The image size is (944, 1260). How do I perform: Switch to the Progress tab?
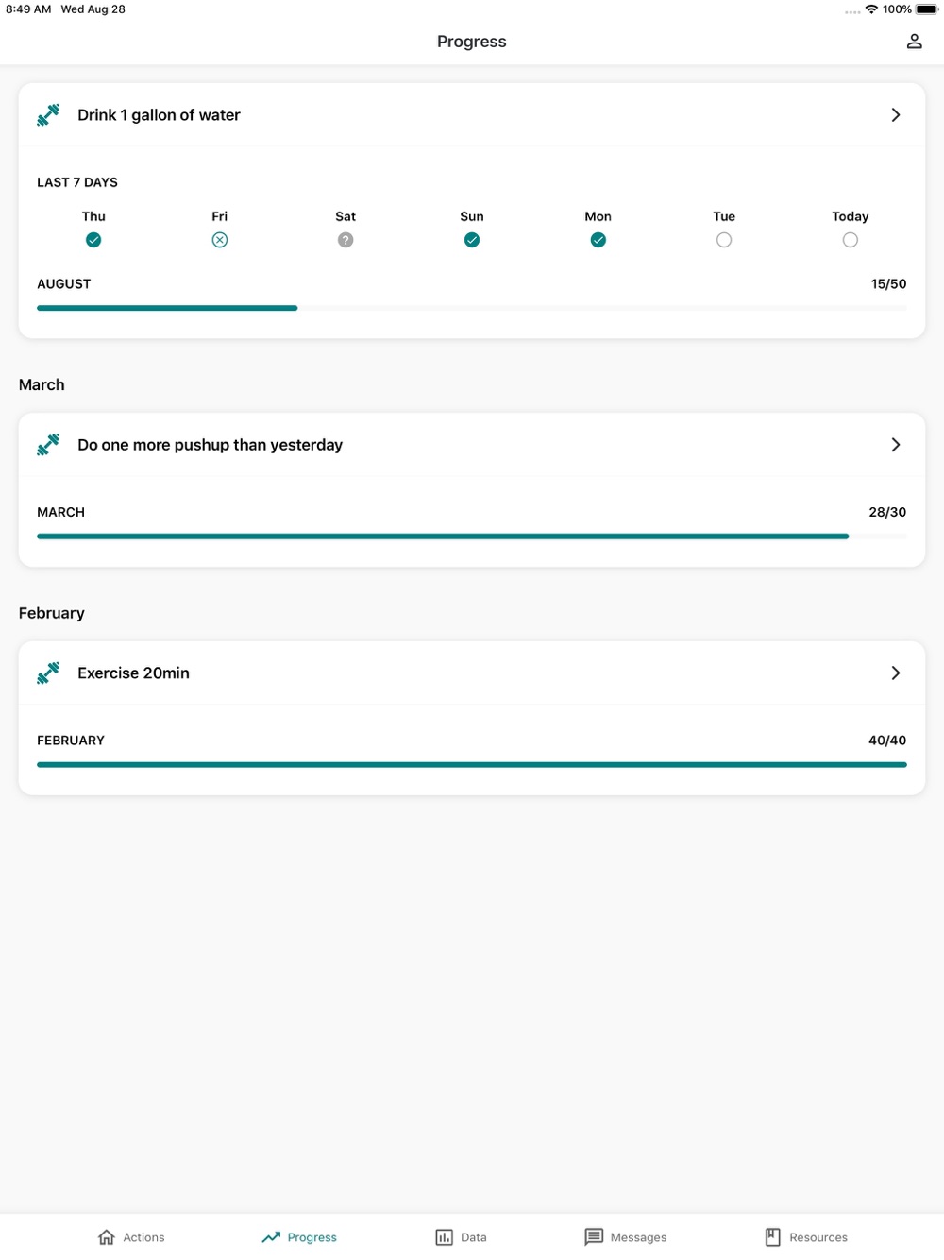pyautogui.click(x=299, y=1236)
